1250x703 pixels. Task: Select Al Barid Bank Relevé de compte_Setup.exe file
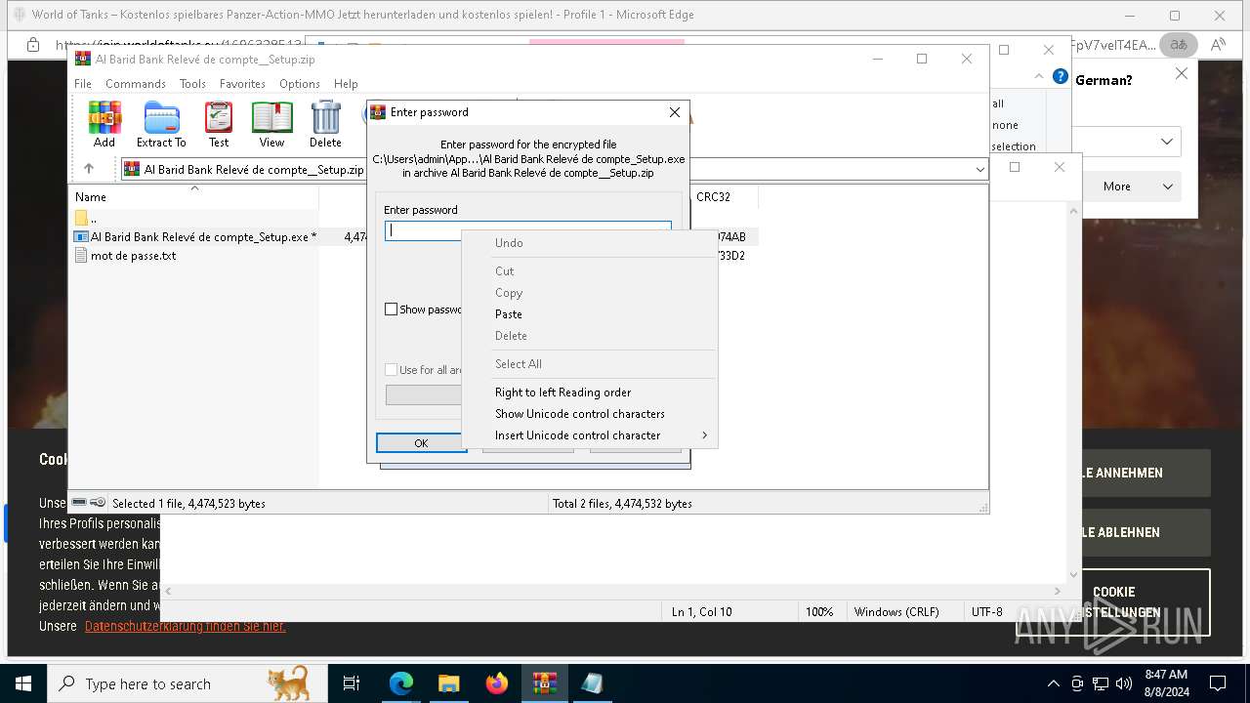click(x=195, y=236)
